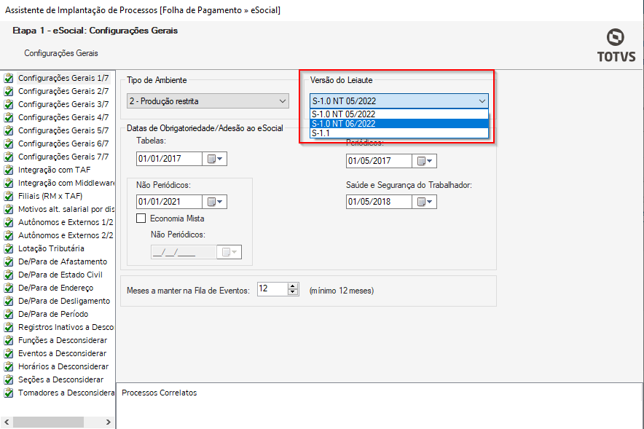Click the Processos Correlatos panel header

click(x=160, y=393)
